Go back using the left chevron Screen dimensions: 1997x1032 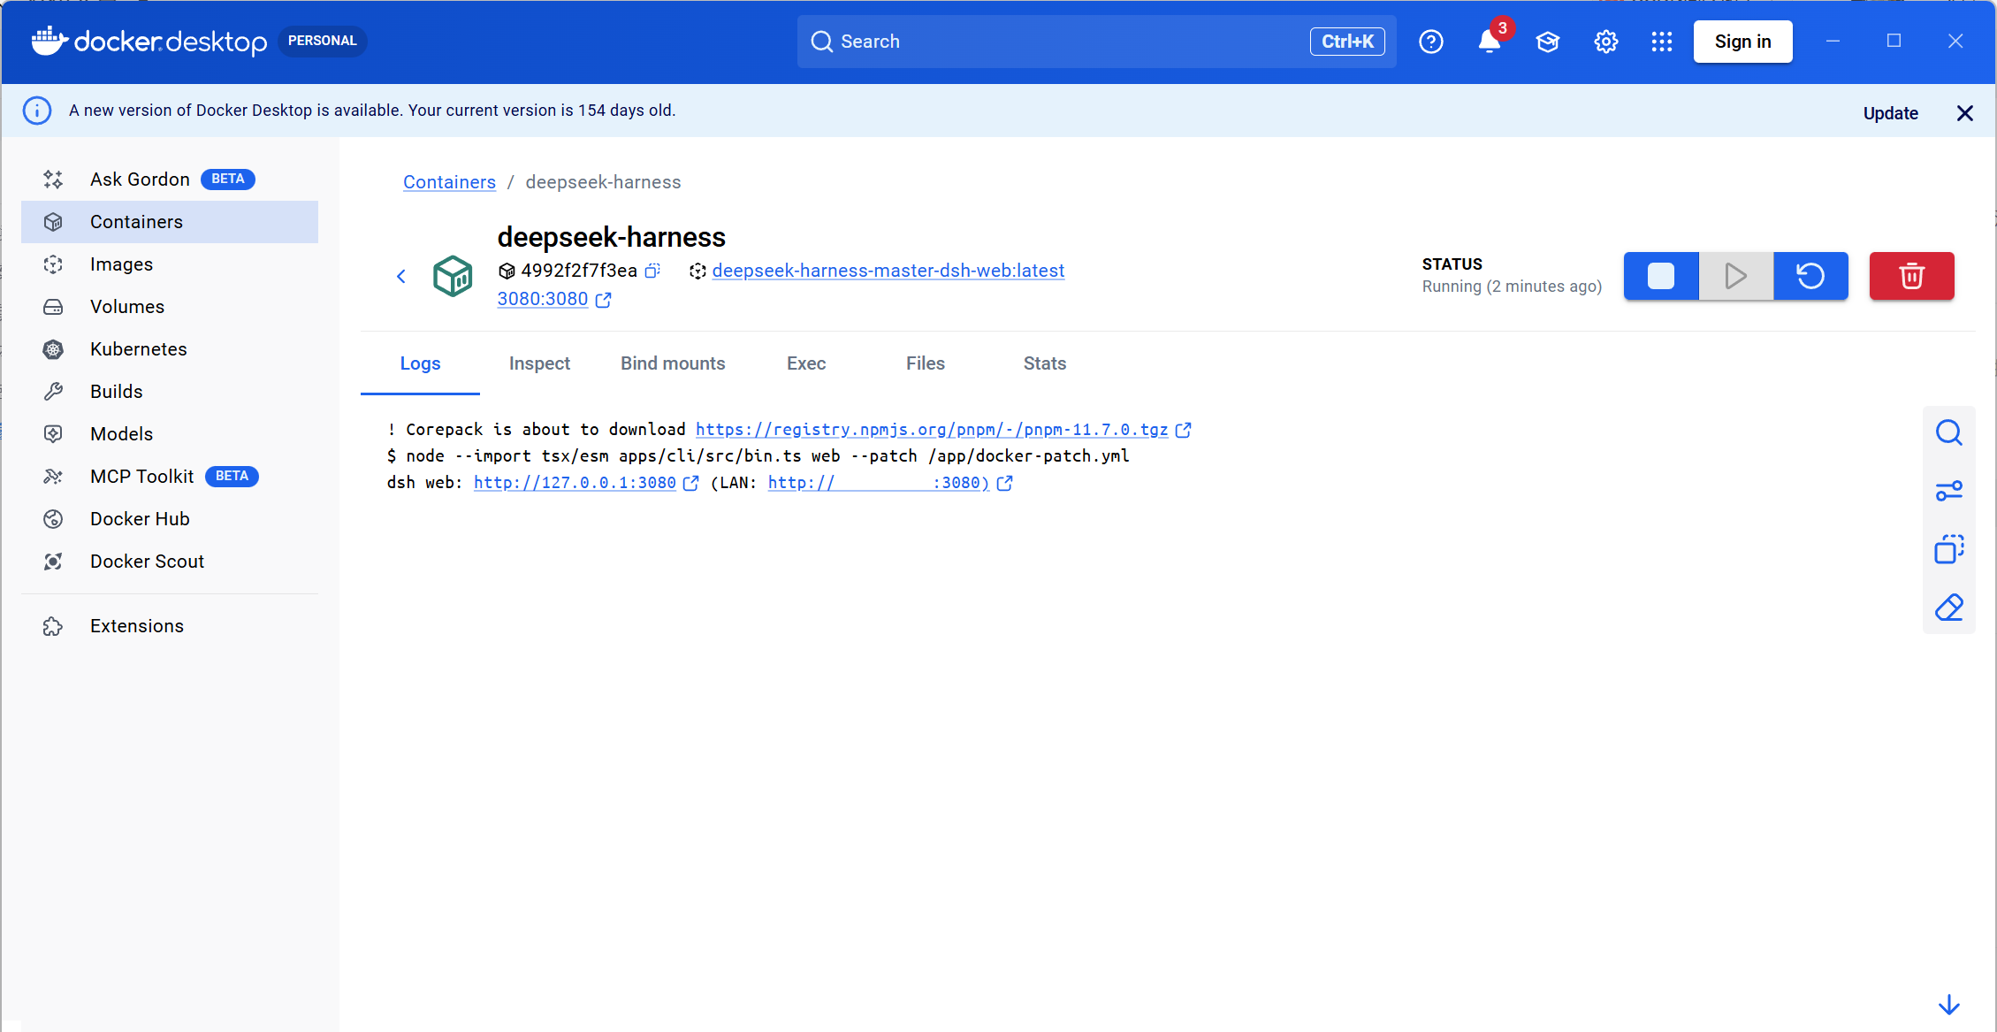pos(401,277)
